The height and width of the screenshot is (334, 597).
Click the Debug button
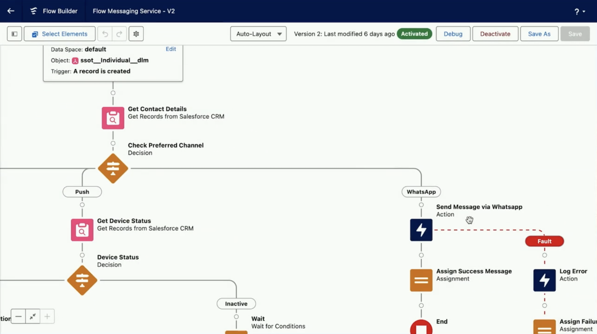point(453,34)
